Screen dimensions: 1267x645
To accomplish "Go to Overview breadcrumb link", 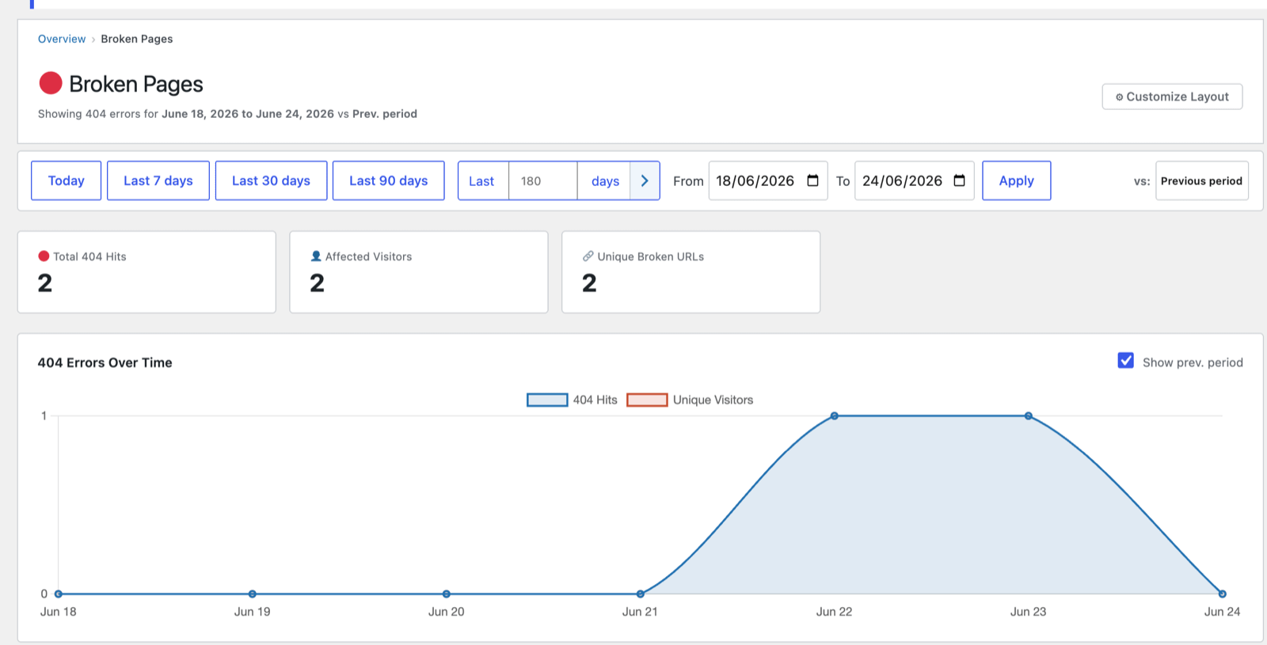I will [x=62, y=39].
